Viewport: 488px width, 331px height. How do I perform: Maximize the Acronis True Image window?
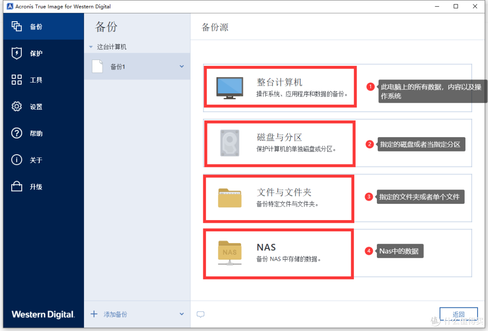(455, 6)
